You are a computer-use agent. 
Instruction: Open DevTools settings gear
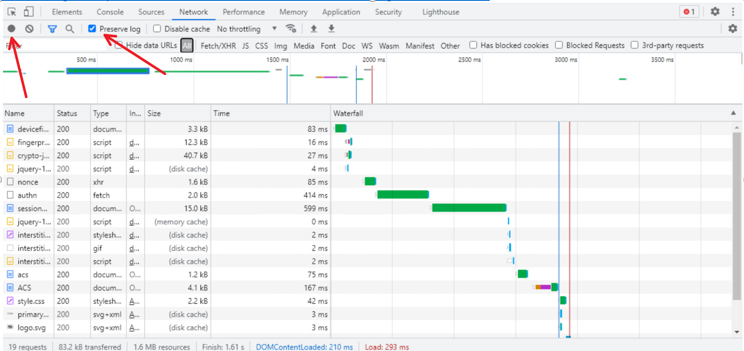tap(715, 11)
